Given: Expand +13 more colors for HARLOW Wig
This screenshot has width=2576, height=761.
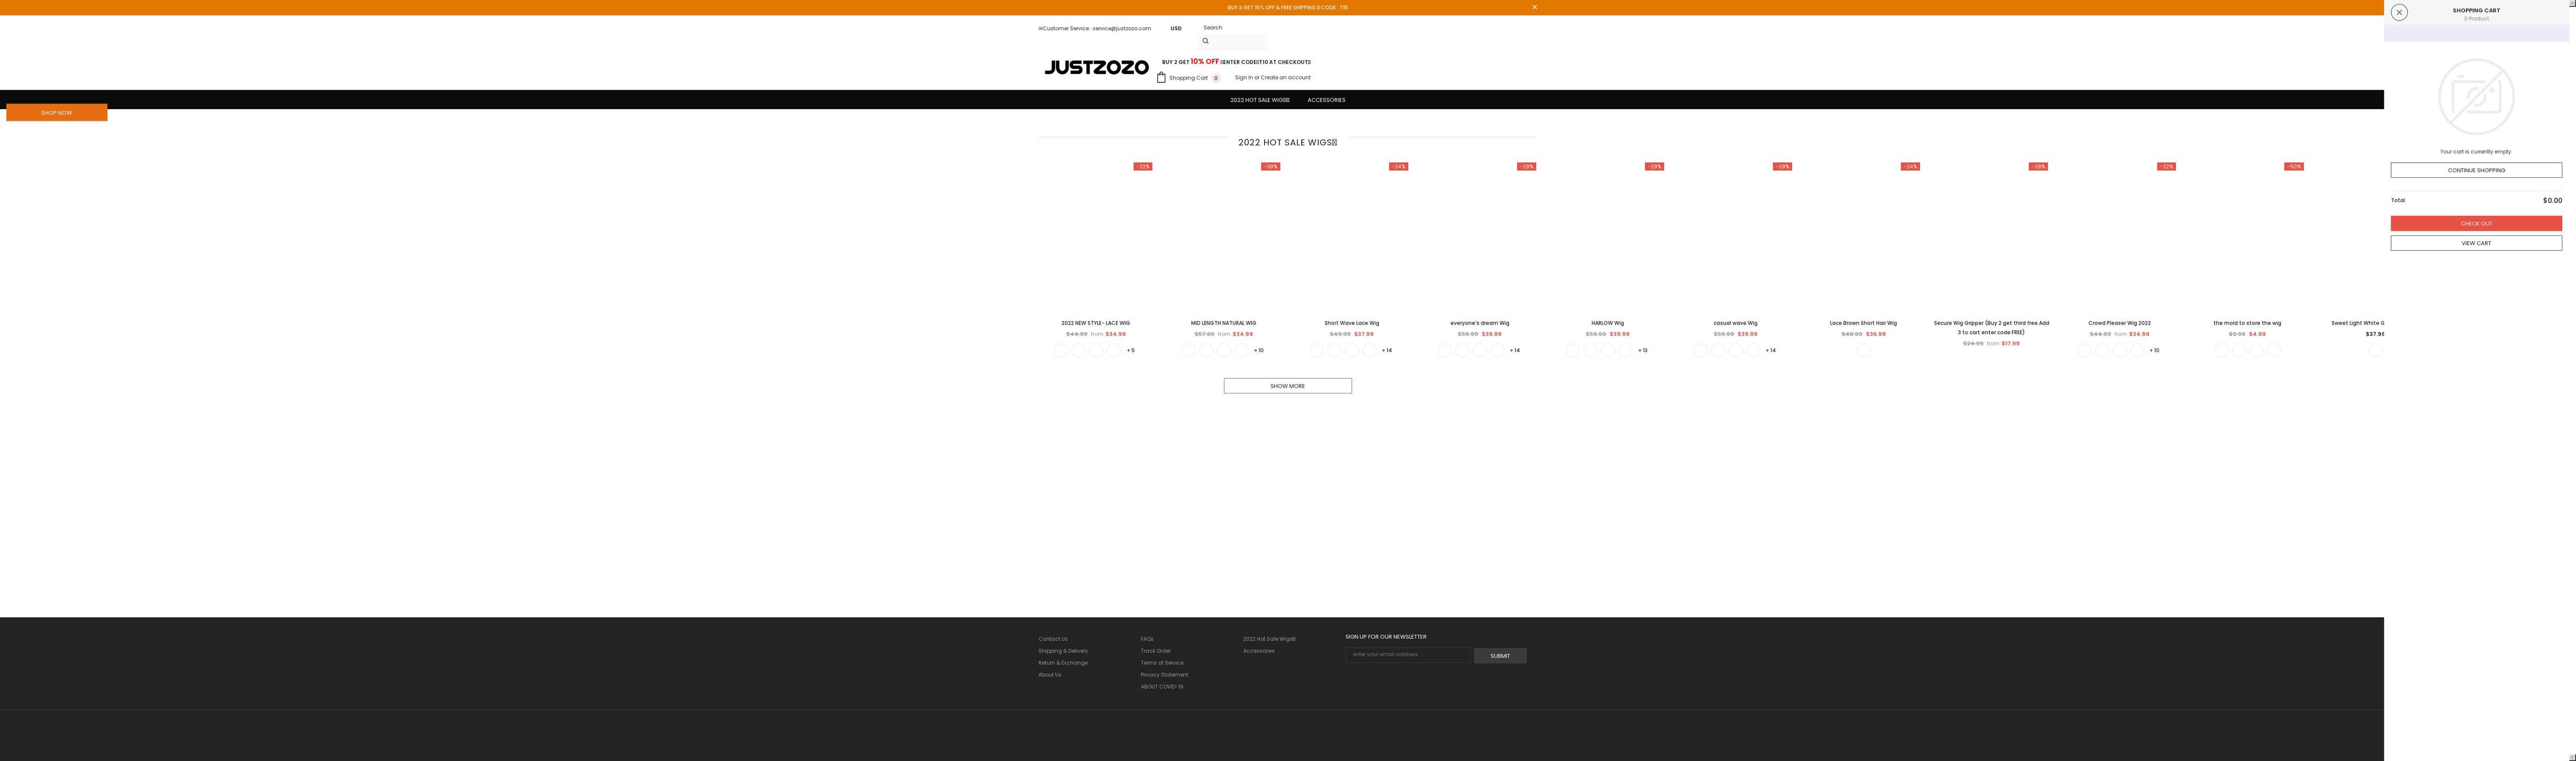Looking at the screenshot, I should 1643,350.
